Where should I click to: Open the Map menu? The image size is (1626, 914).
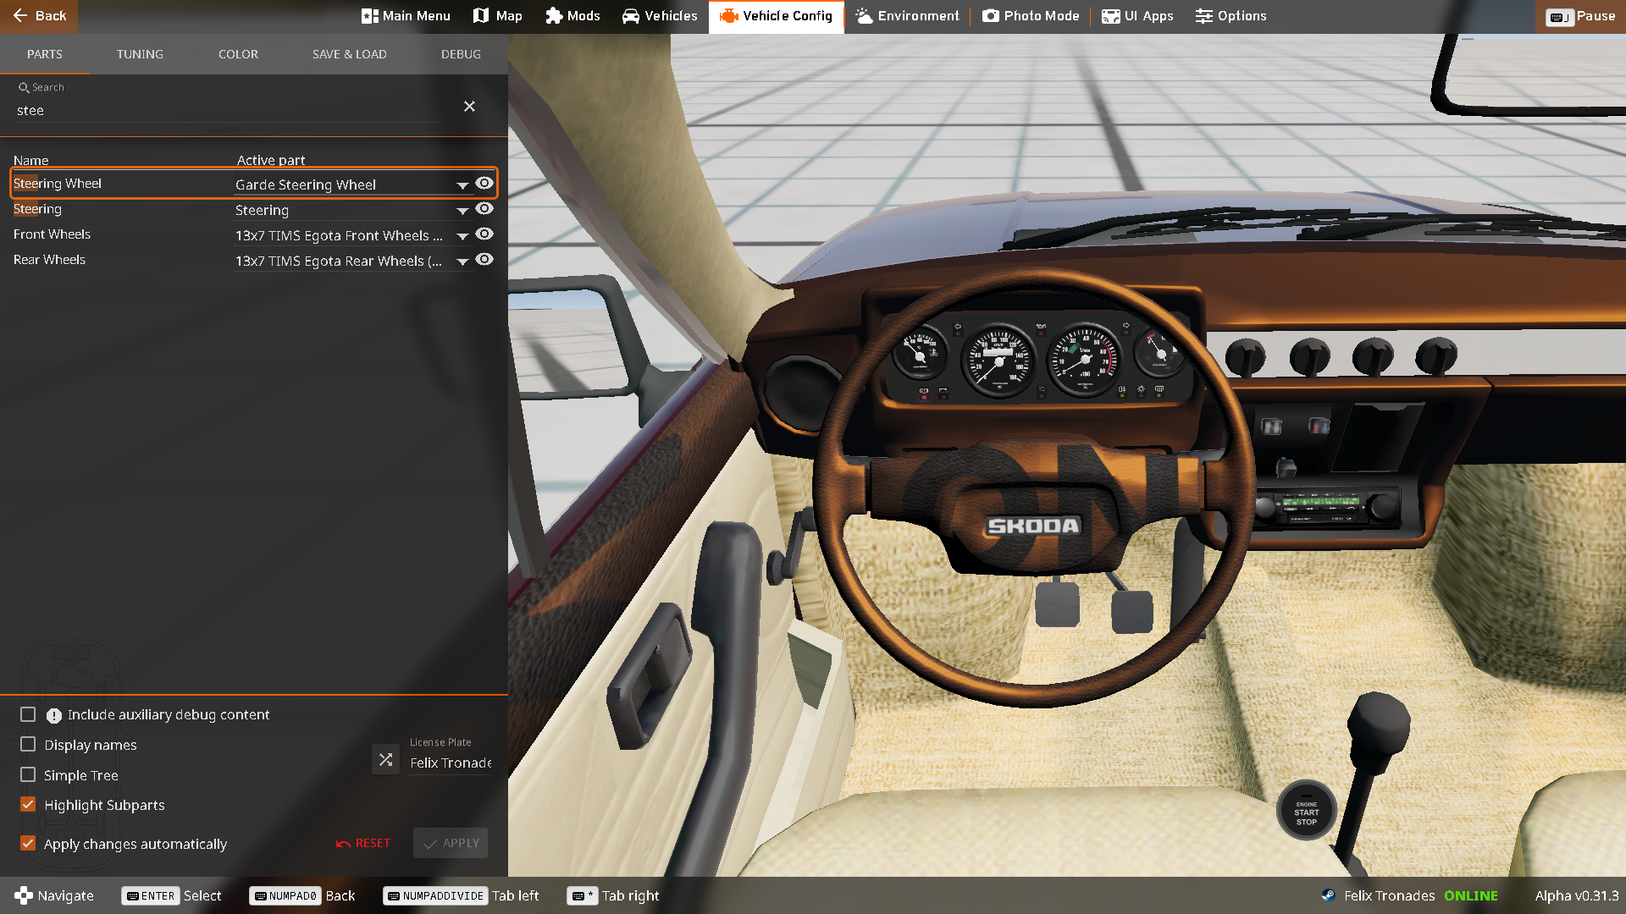click(498, 16)
